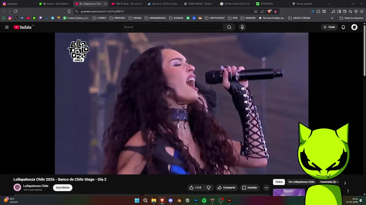Switch to Stream - Kick Dashboard tab
Viewport: 366px width, 205px height.
(x=55, y=4)
